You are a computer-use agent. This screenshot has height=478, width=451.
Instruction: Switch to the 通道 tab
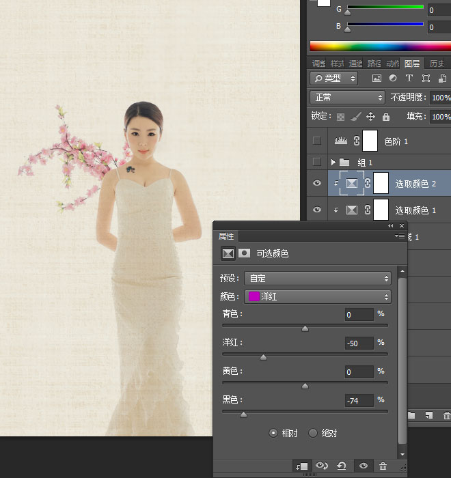point(355,64)
